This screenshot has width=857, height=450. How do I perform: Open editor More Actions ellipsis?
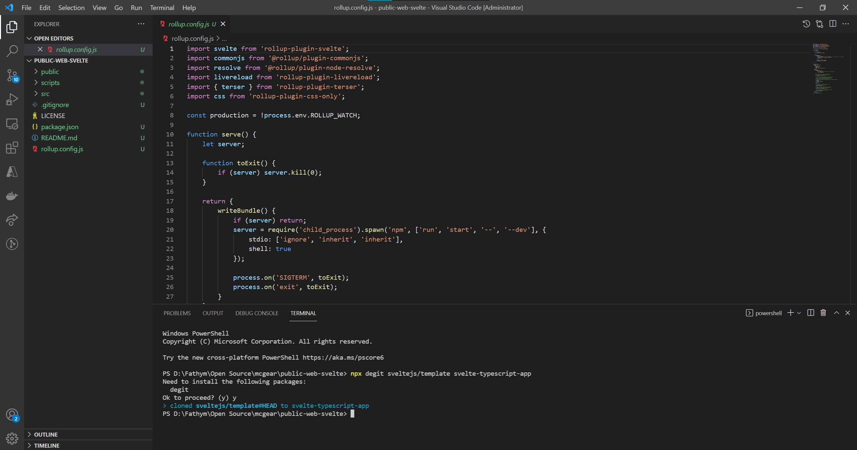846,24
